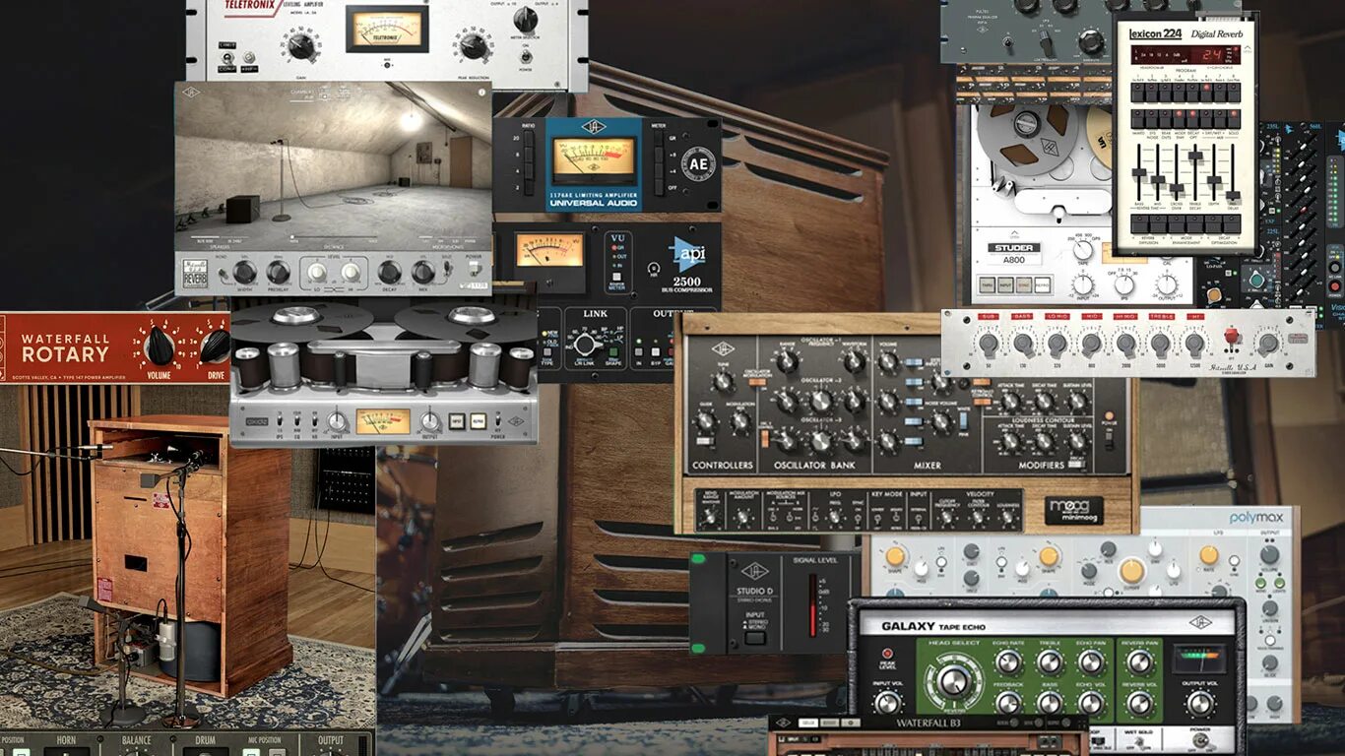Click the INPUT button on Studer A800

click(1005, 286)
